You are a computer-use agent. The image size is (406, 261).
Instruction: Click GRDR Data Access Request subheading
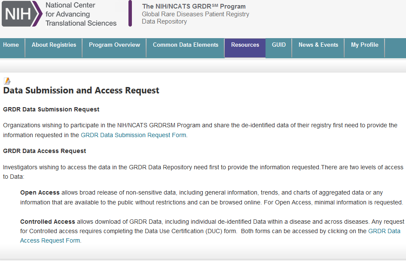[x=45, y=151]
